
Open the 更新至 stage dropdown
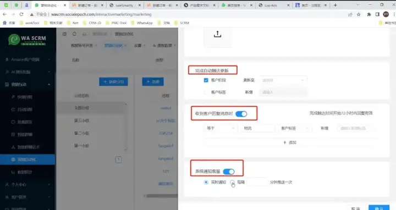coord(283,80)
